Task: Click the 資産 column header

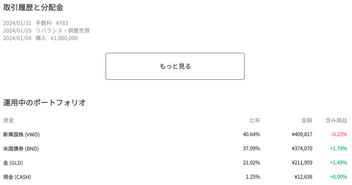Action: [x=8, y=120]
